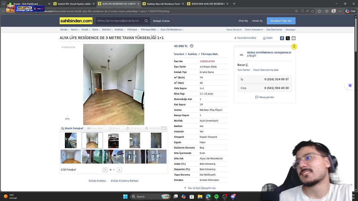Open browser extensions puzzle icon
This screenshot has height=201, width=358.
coord(319,11)
